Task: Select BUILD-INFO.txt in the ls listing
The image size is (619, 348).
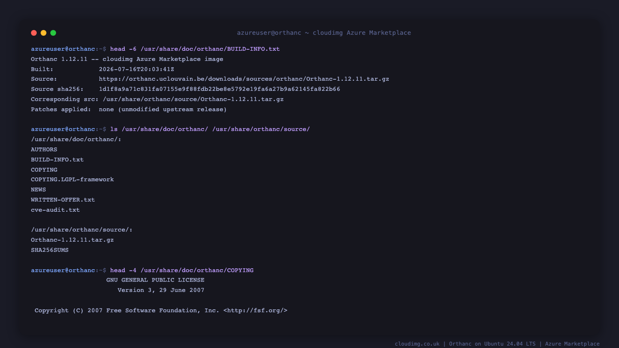Action: (57, 159)
